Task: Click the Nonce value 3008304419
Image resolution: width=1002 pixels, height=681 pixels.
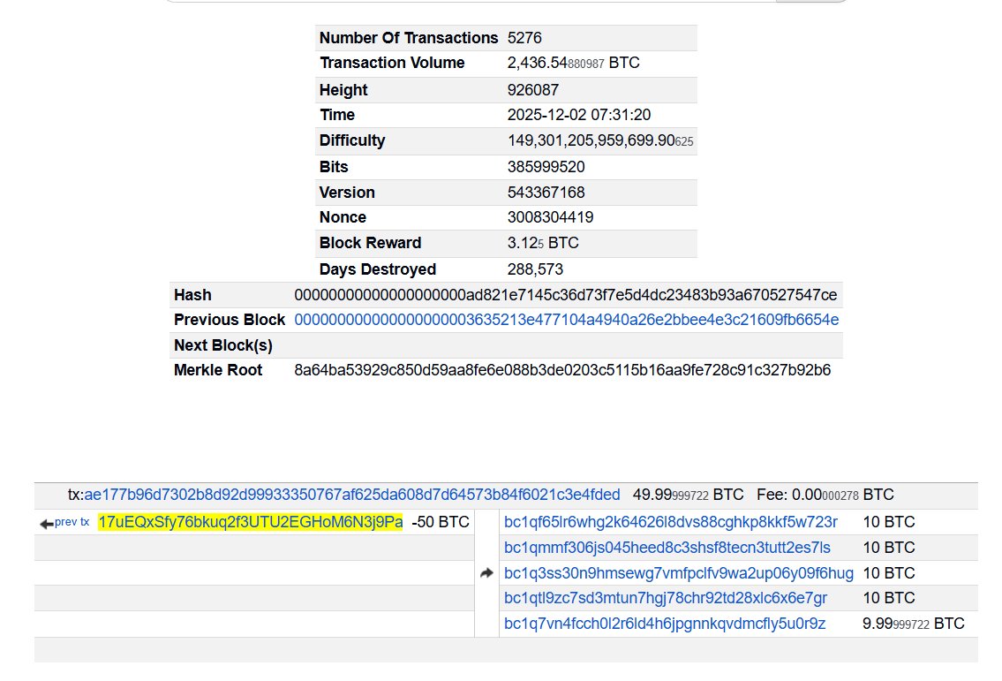Action: (550, 217)
